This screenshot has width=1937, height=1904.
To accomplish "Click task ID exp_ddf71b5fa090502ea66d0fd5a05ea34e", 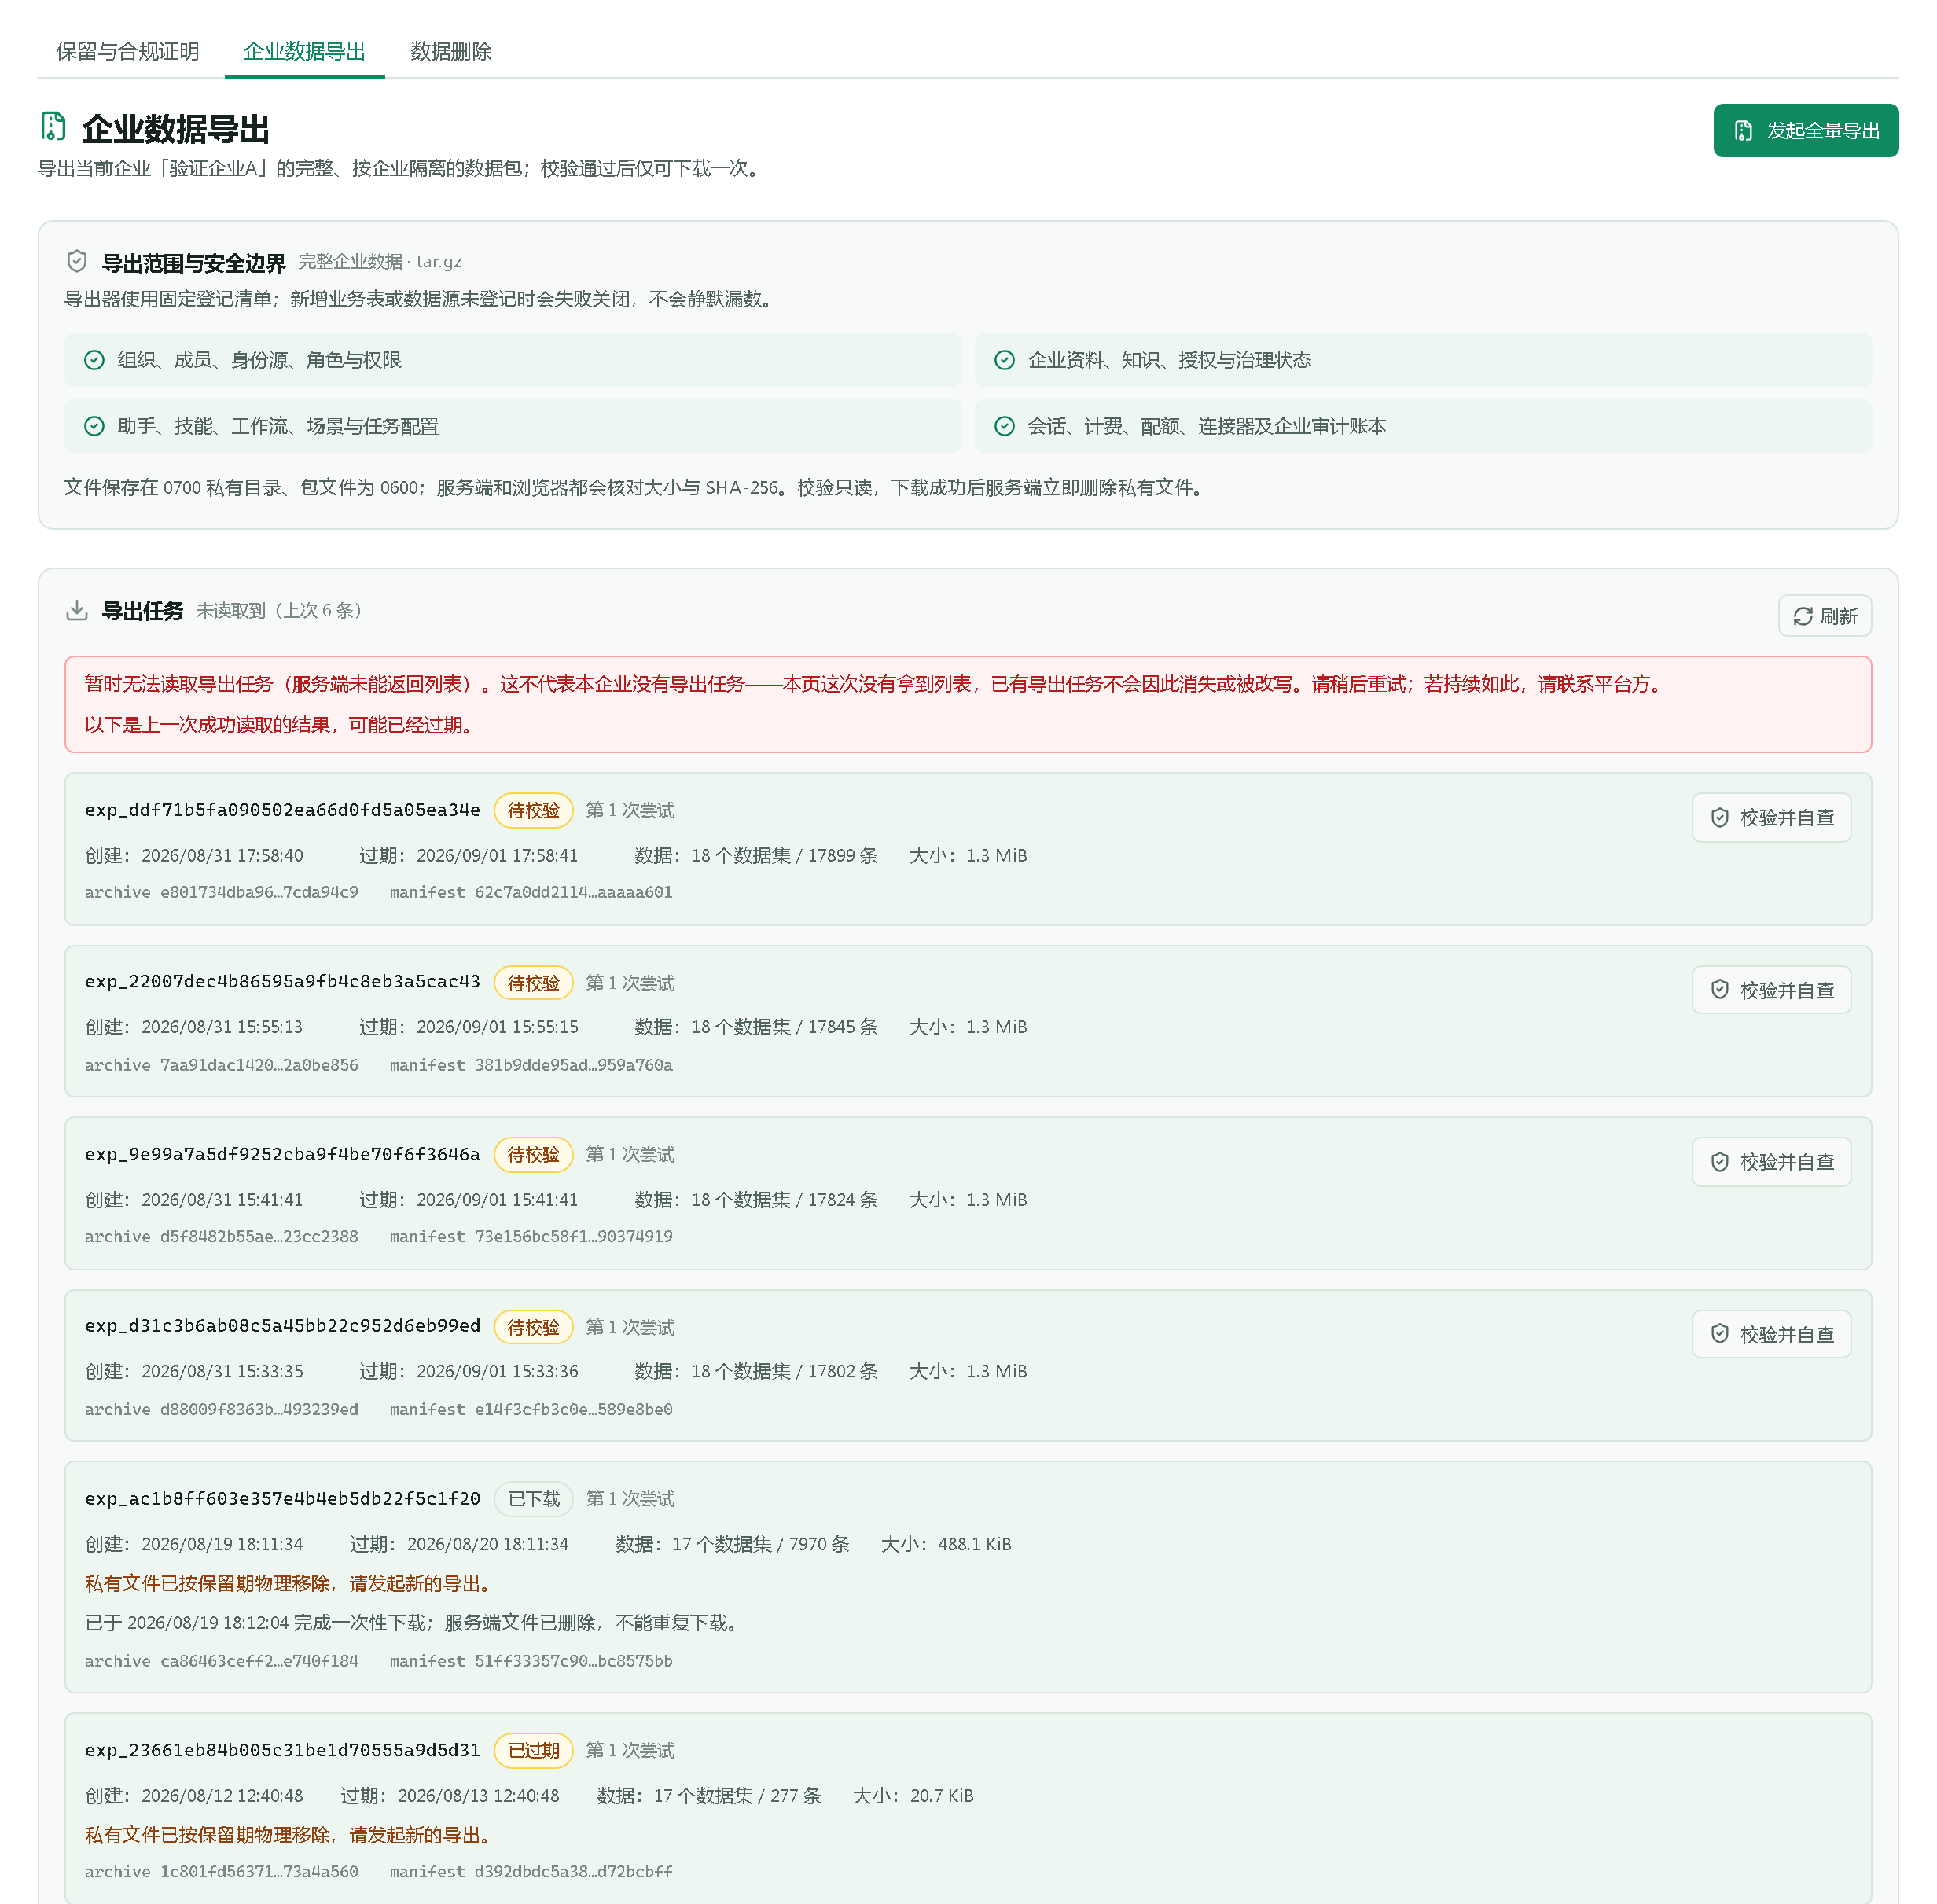I will (x=282, y=810).
